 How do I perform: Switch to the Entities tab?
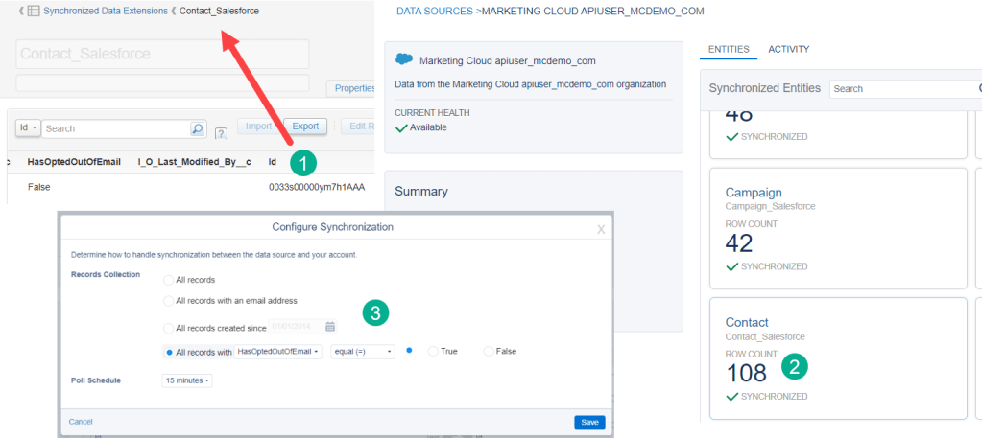pyautogui.click(x=728, y=49)
